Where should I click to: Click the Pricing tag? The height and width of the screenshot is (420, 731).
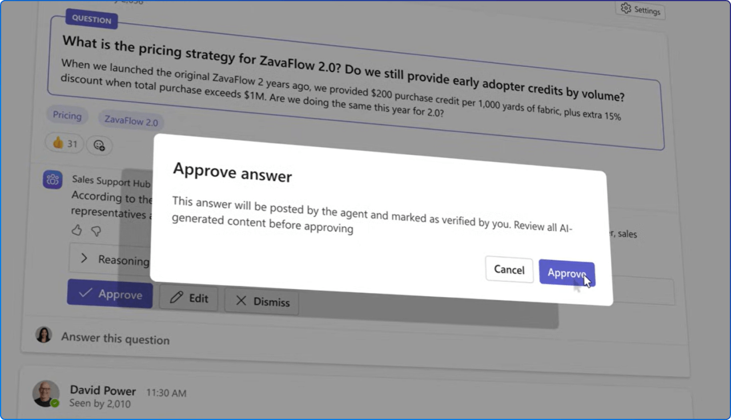(67, 116)
